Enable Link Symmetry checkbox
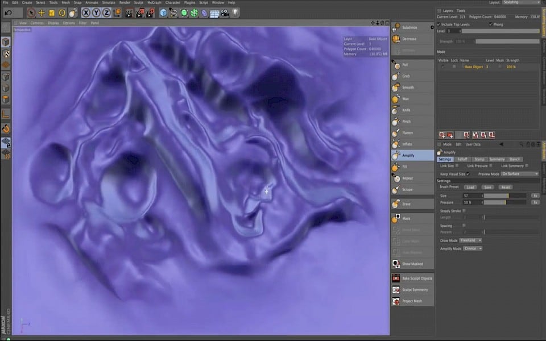The height and width of the screenshot is (341, 546). [527, 166]
